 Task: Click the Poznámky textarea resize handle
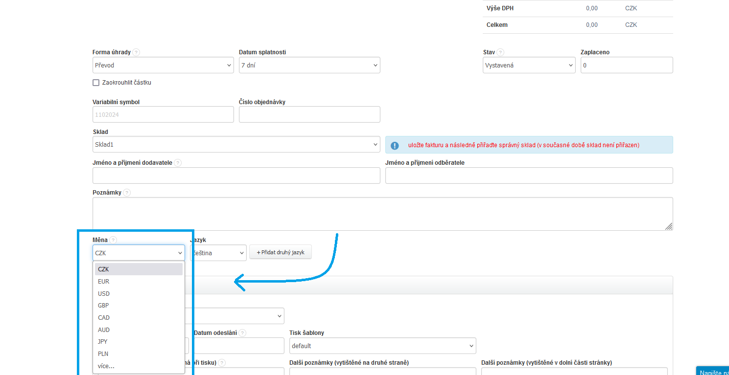pos(669,226)
